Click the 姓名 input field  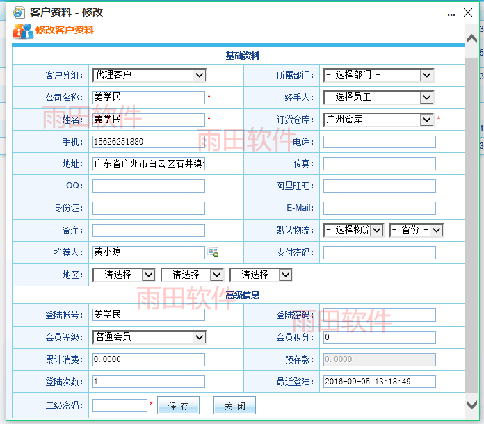(149, 120)
